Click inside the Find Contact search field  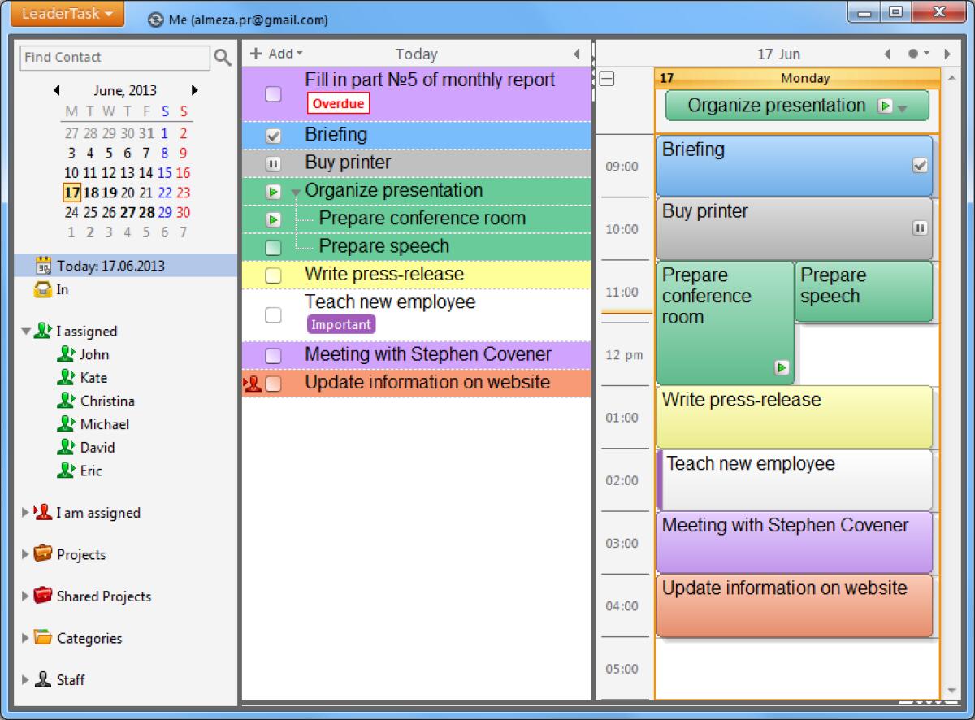click(114, 58)
